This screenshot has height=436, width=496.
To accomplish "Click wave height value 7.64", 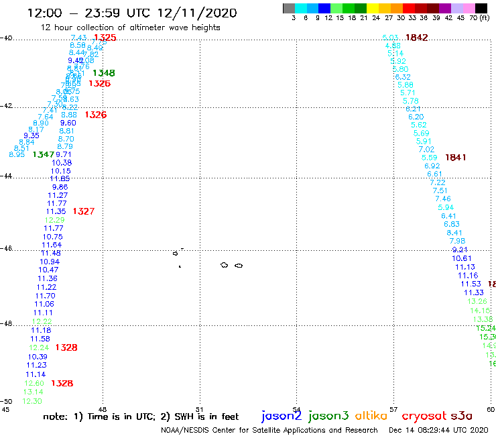I will (x=46, y=117).
